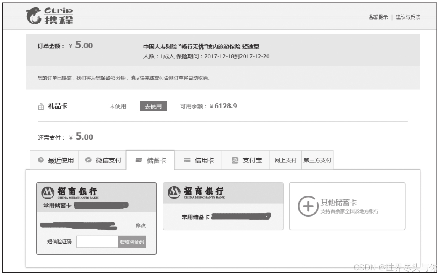Click the 礼品卡 gift icon
Viewport: 439px width, 275px height.
tap(41, 106)
